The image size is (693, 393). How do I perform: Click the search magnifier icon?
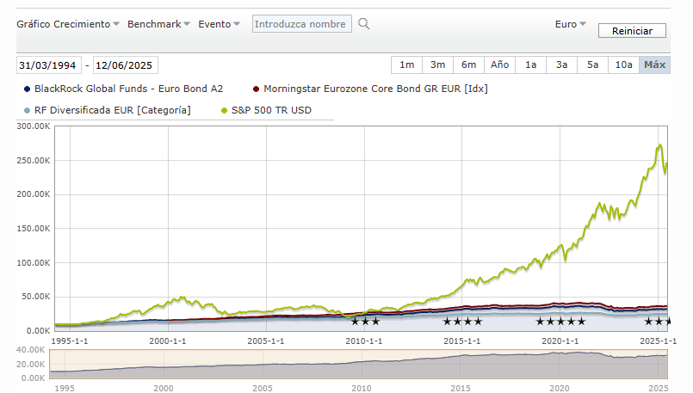click(364, 24)
